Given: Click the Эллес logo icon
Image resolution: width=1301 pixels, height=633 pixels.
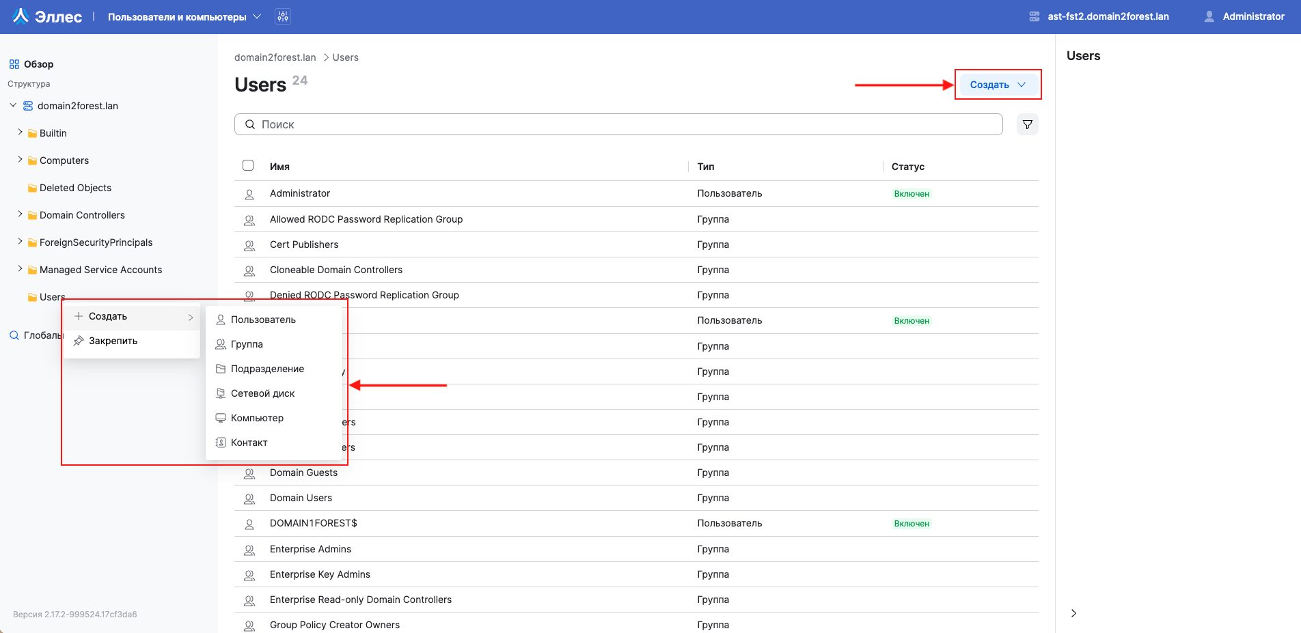Looking at the screenshot, I should (x=20, y=16).
